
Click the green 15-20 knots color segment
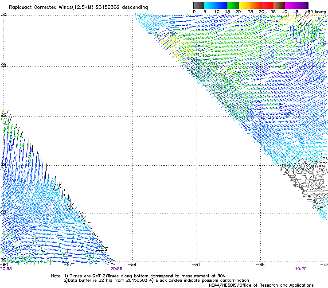coord(233,5)
